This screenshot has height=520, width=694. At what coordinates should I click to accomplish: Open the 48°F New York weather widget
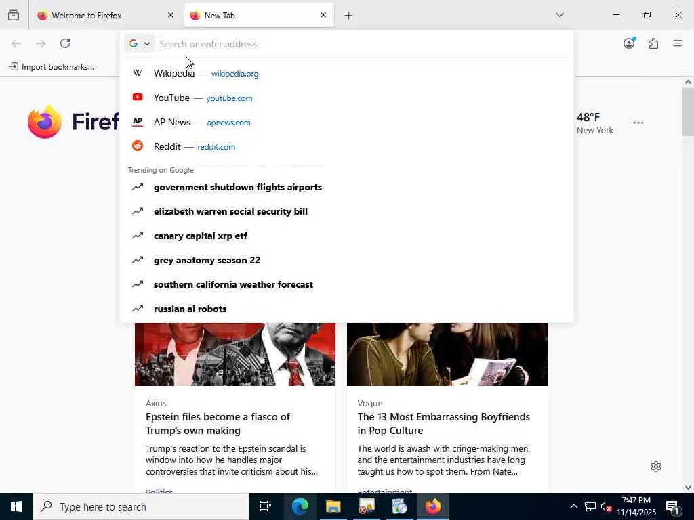point(595,123)
